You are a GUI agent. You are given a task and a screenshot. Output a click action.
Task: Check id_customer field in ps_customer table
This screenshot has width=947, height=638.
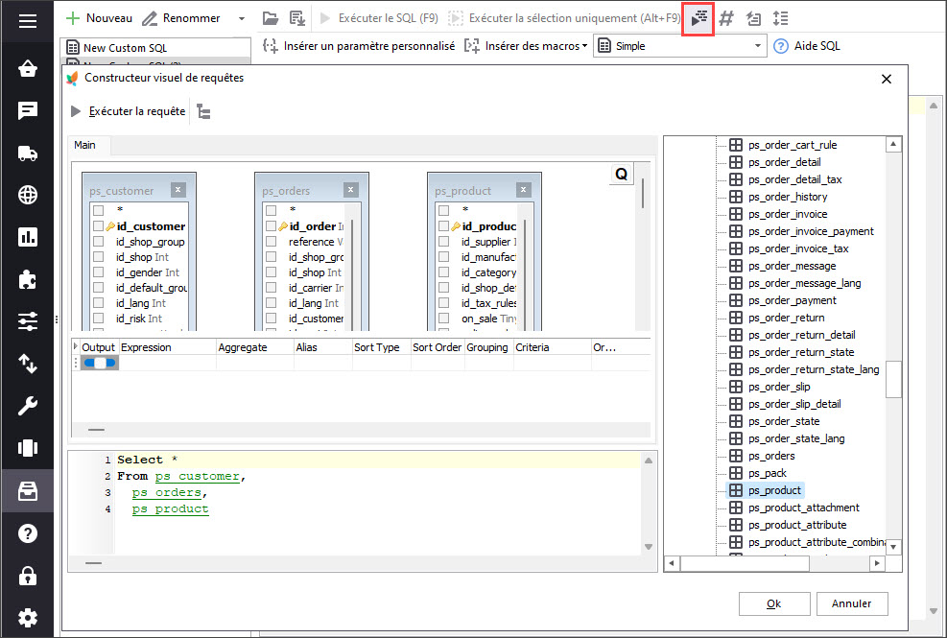click(99, 226)
